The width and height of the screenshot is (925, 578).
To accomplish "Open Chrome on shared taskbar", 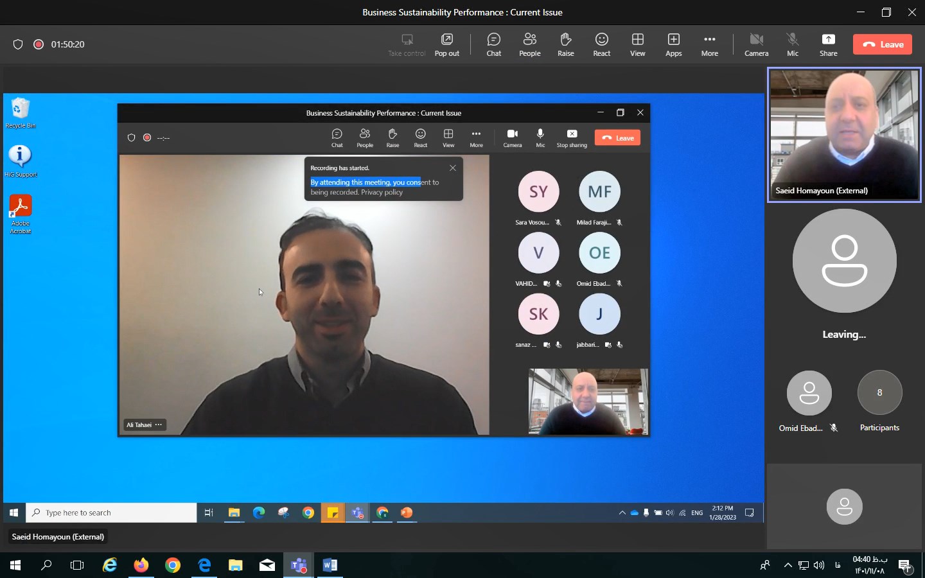I will pyautogui.click(x=308, y=512).
